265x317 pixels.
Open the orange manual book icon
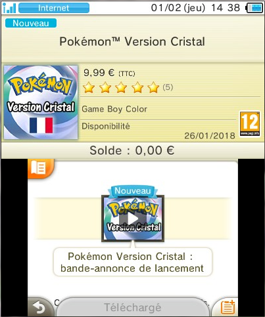(x=40, y=168)
